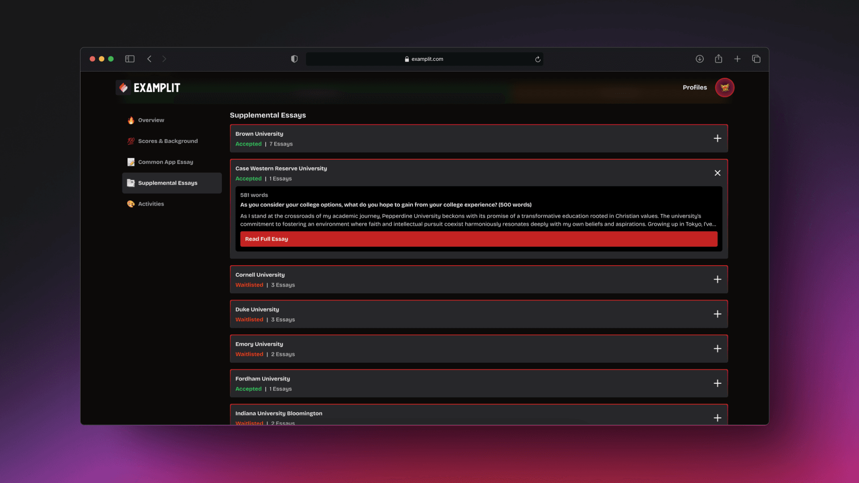Image resolution: width=859 pixels, height=483 pixels.
Task: Click inside the address bar
Action: point(424,59)
